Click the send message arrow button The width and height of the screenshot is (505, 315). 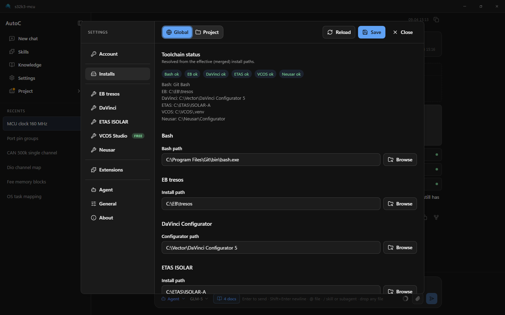(x=432, y=299)
